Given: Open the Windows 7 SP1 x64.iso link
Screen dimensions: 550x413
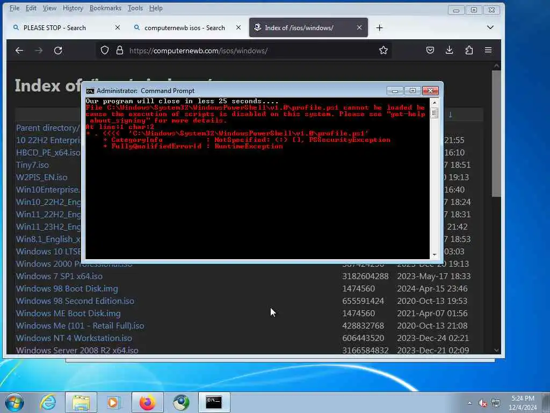Looking at the screenshot, I should click(59, 276).
